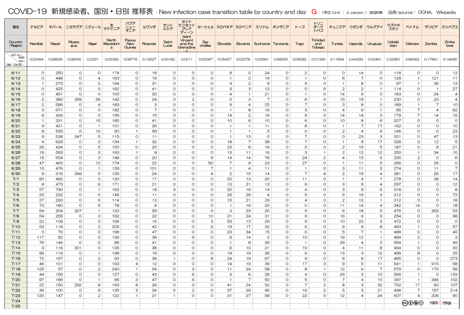Select the 'Togo' English column header

click(x=299, y=44)
